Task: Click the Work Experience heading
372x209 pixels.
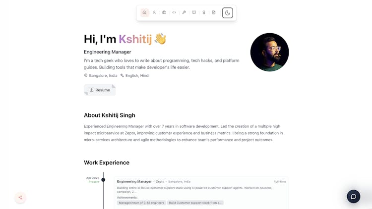Action: click(x=107, y=162)
